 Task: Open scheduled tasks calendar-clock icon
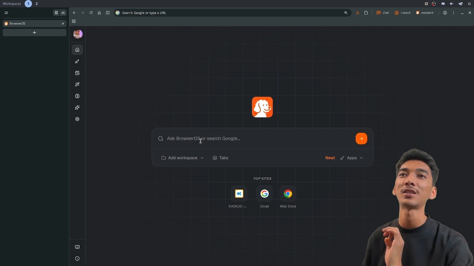click(77, 73)
